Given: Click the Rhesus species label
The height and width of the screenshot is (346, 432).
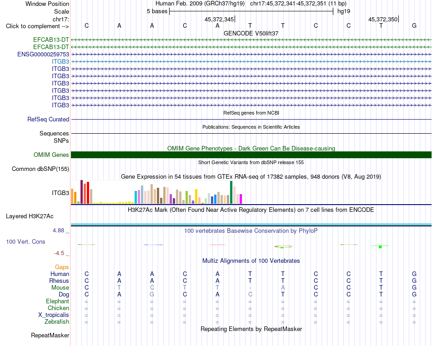Looking at the screenshot, I should pyautogui.click(x=59, y=281).
